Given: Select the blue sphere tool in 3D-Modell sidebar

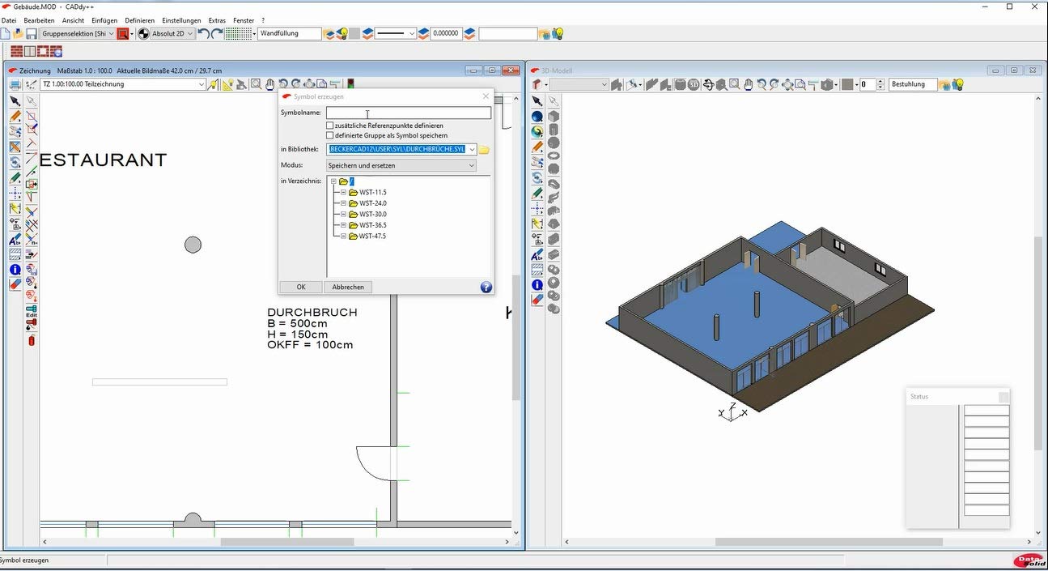Looking at the screenshot, I should pyautogui.click(x=537, y=117).
